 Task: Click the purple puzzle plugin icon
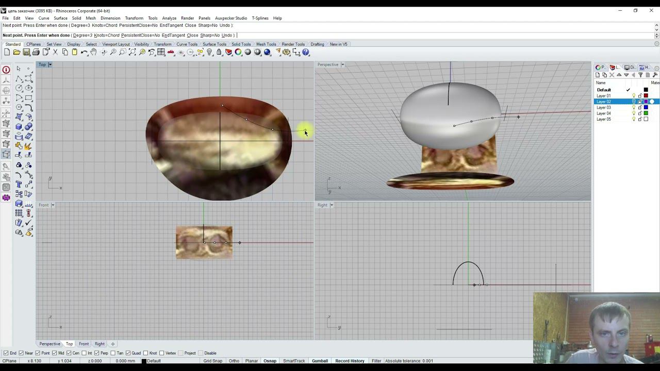pos(6,197)
